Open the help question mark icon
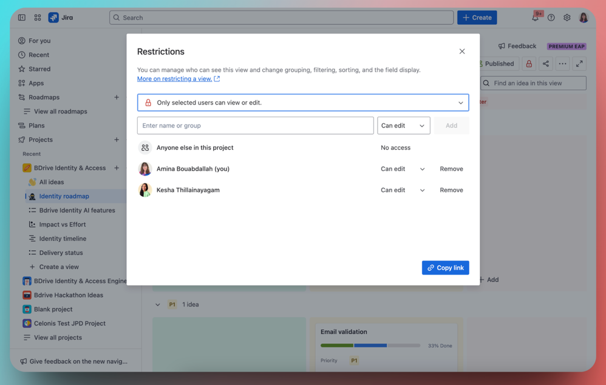 [551, 18]
